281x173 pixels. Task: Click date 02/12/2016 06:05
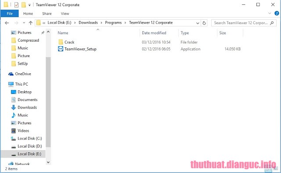coord(156,49)
